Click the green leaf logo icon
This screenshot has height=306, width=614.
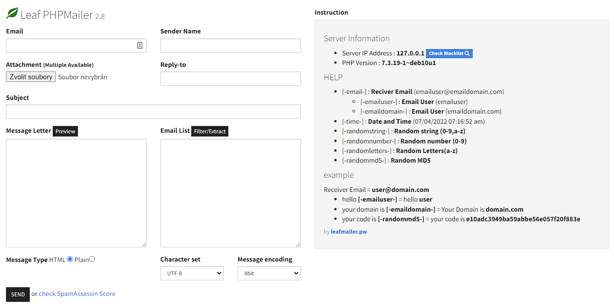tap(12, 14)
